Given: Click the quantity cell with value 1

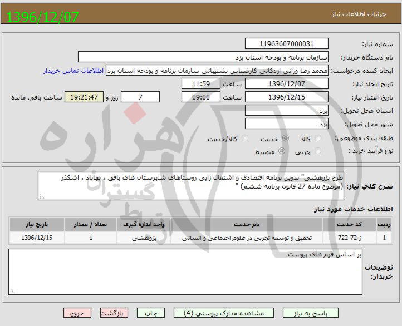Looking at the screenshot, I should 91,238.
